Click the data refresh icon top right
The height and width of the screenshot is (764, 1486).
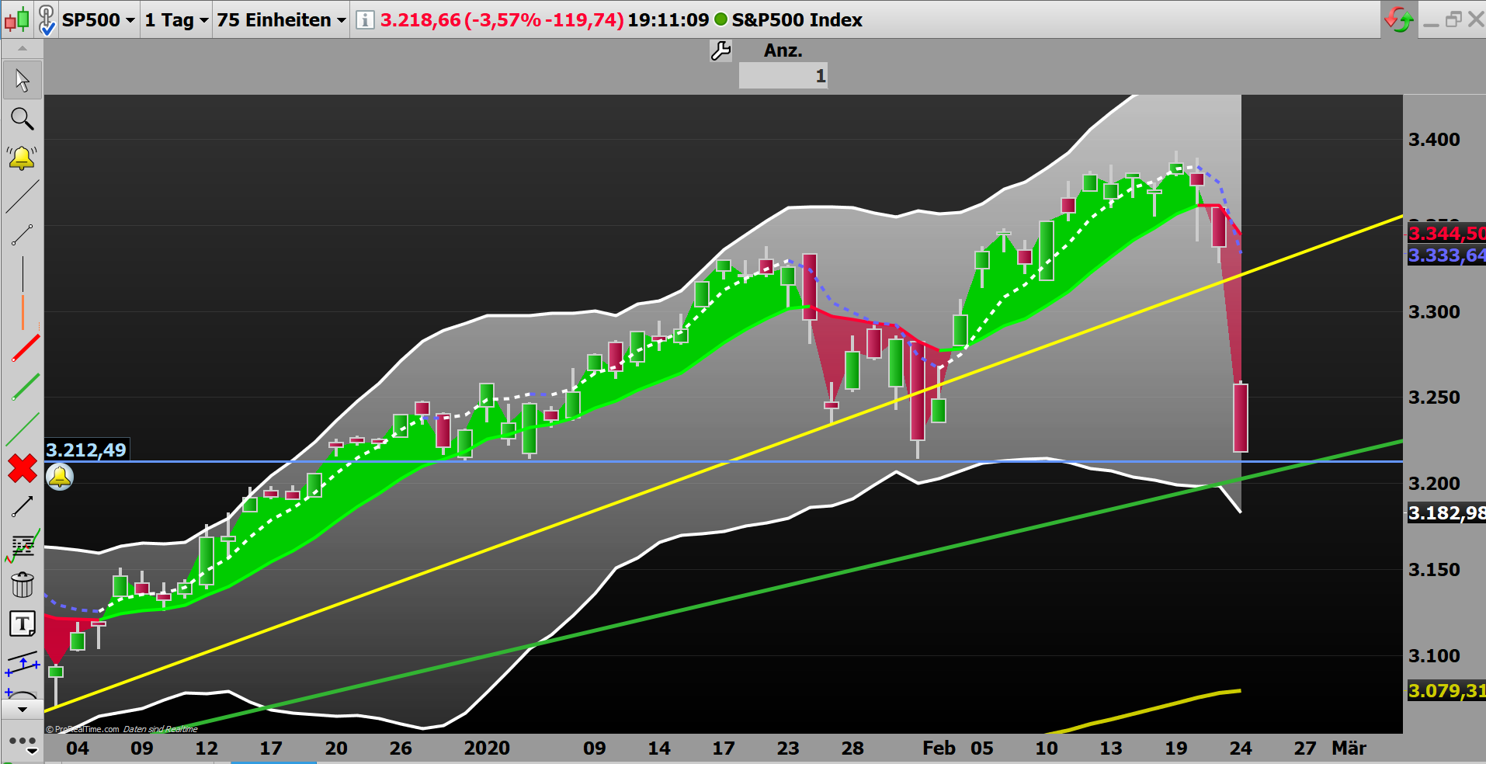tap(1398, 18)
